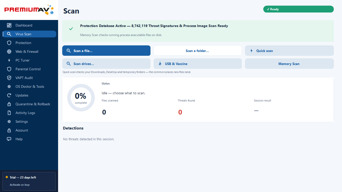
Task: Click the Help speech bubble icon
Action: tap(9, 139)
